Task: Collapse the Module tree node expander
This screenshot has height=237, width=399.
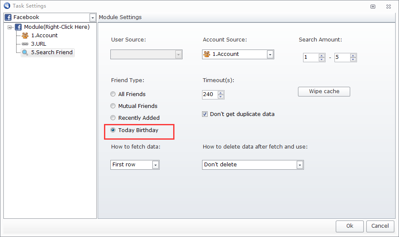Action: point(10,27)
